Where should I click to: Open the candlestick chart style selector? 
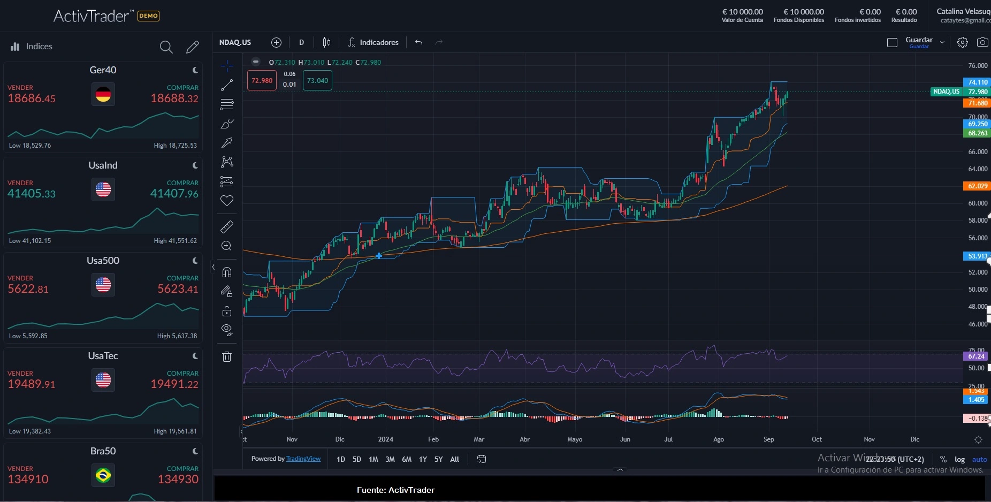click(326, 42)
